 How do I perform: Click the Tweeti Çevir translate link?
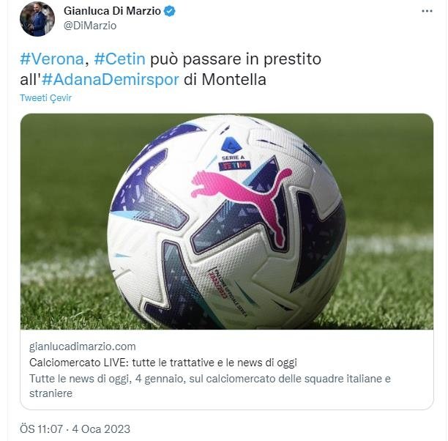tap(45, 98)
